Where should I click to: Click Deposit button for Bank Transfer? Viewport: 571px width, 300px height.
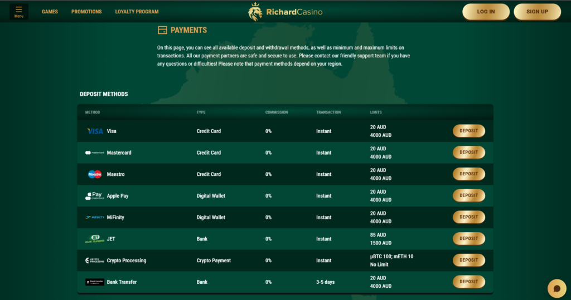pos(468,282)
